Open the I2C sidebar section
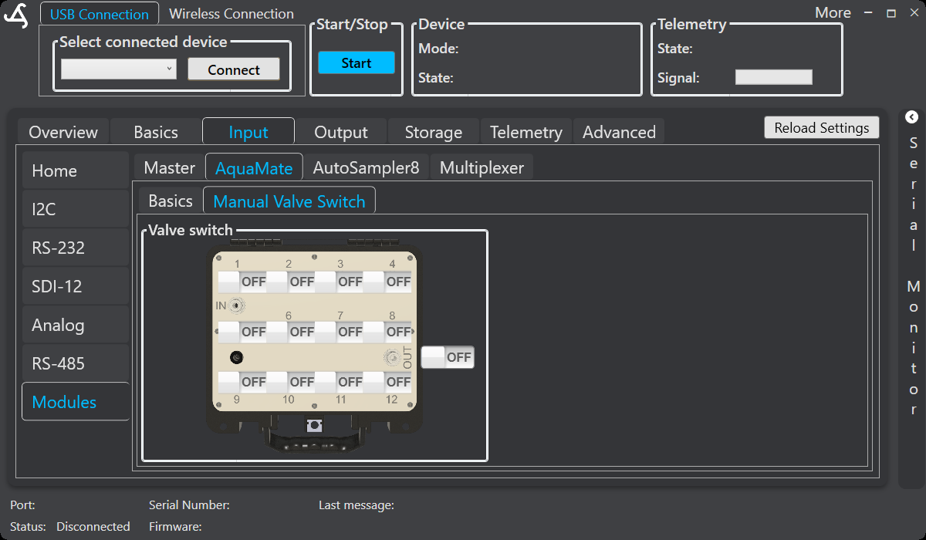Screen dimensions: 926x540 tap(75, 209)
